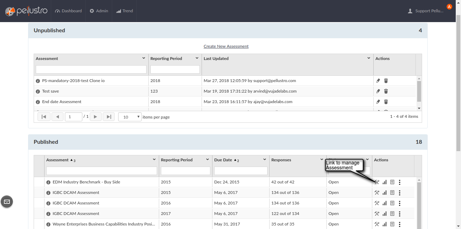Viewport: 461px width, 229px height.
Task: Open Trend in top navigation
Action: tap(124, 11)
